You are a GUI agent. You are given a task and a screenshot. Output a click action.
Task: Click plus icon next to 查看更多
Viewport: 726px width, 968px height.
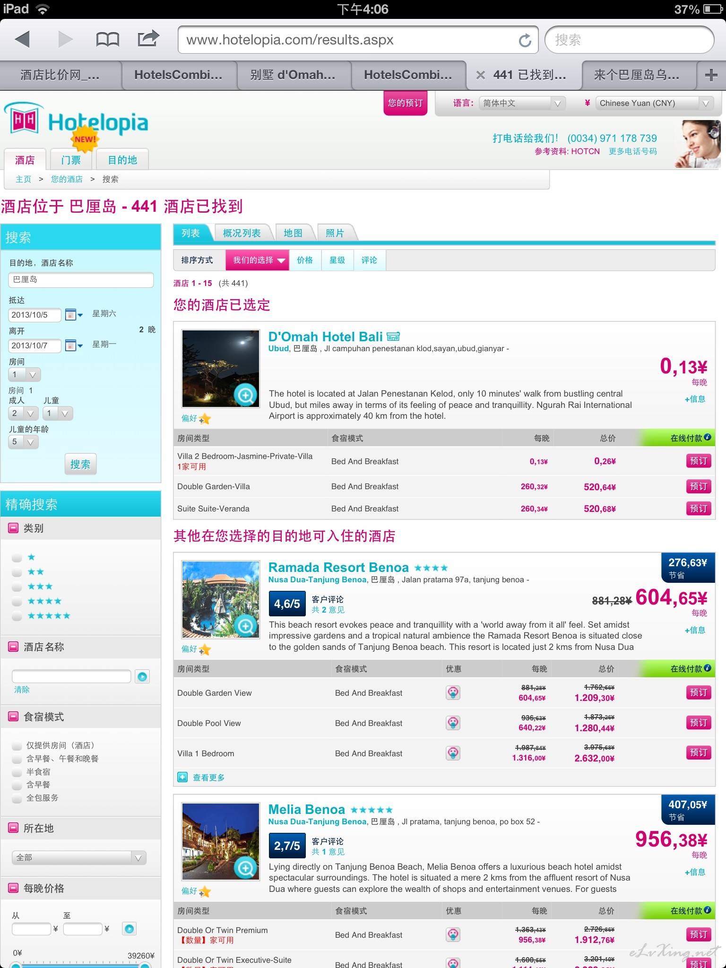(182, 777)
